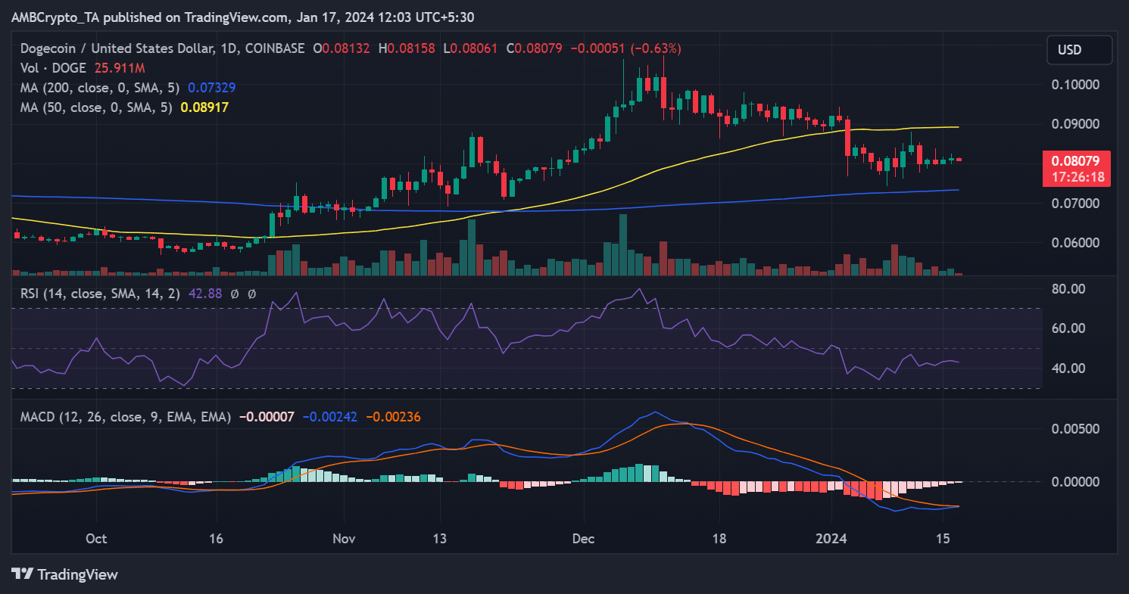Click the 13 date label on the time axis
The image size is (1129, 594).
[x=440, y=539]
